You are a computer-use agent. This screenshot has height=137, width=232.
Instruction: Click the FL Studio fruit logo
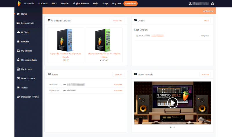19,3
